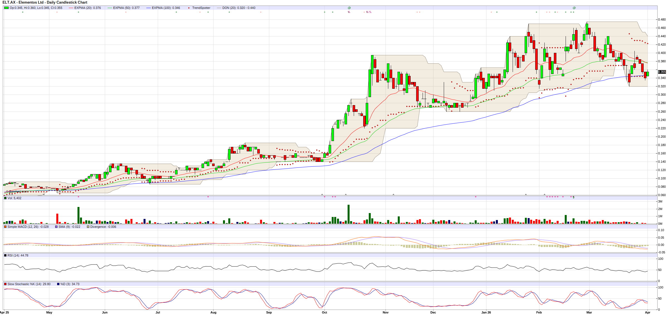The image size is (669, 321).
Task: Click the blue EXPMA (100) legend line
Action: (x=148, y=8)
